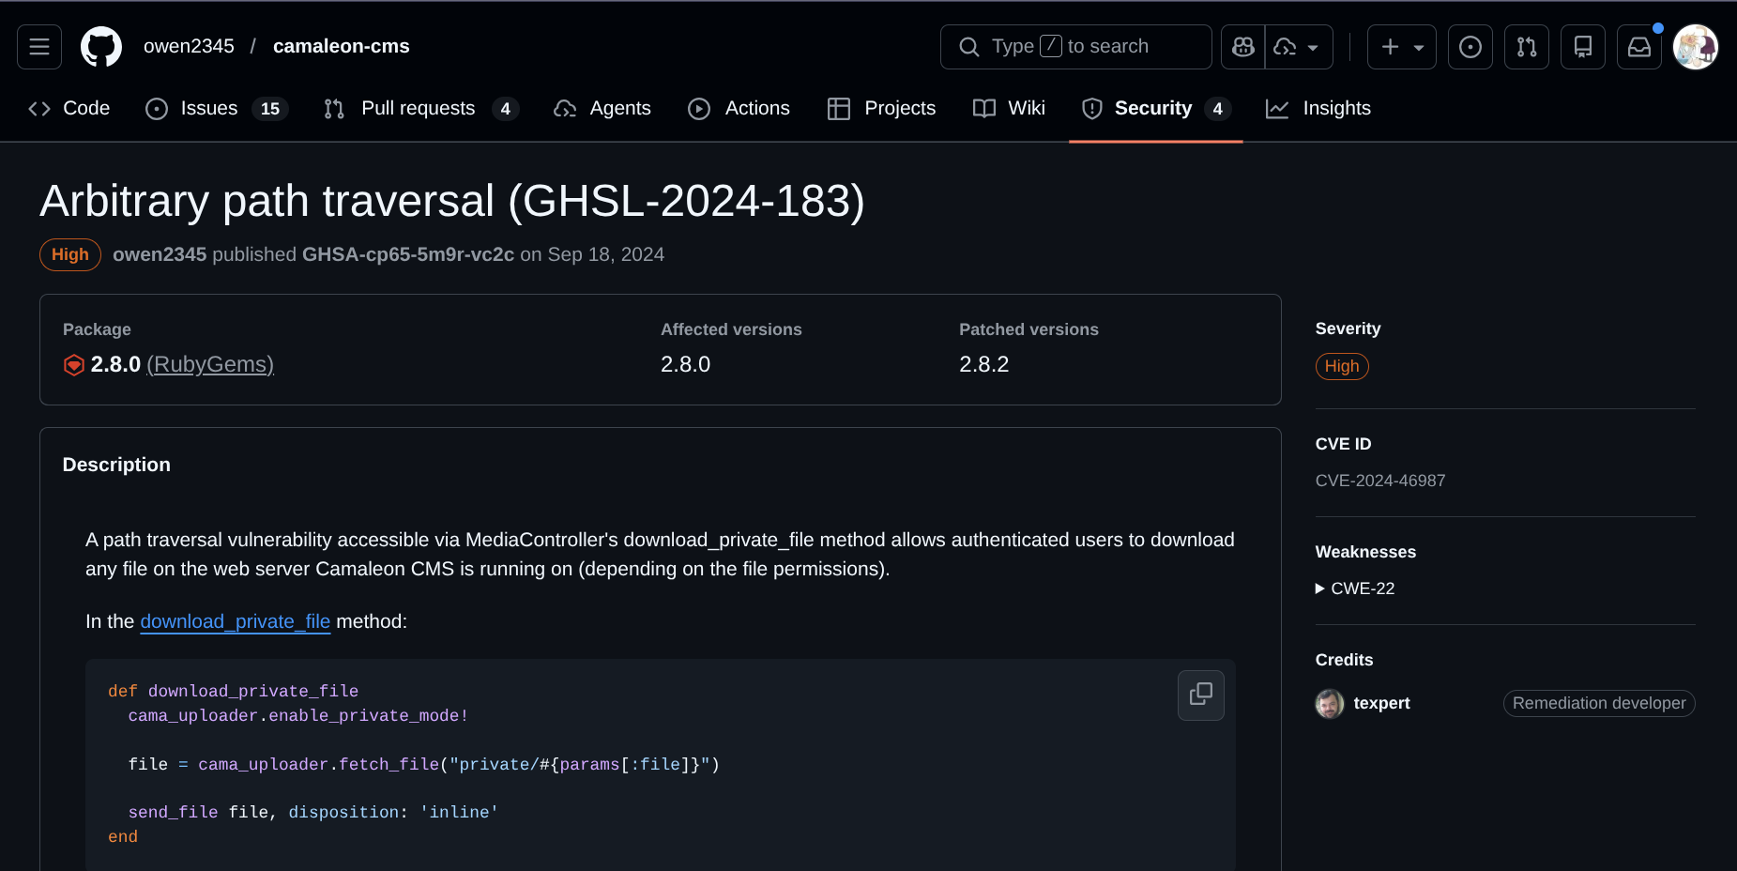Image resolution: width=1737 pixels, height=871 pixels.
Task: Open the user profile avatar menu
Action: (1695, 47)
